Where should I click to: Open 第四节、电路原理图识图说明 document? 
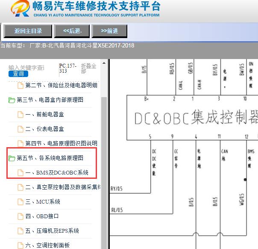point(61,143)
